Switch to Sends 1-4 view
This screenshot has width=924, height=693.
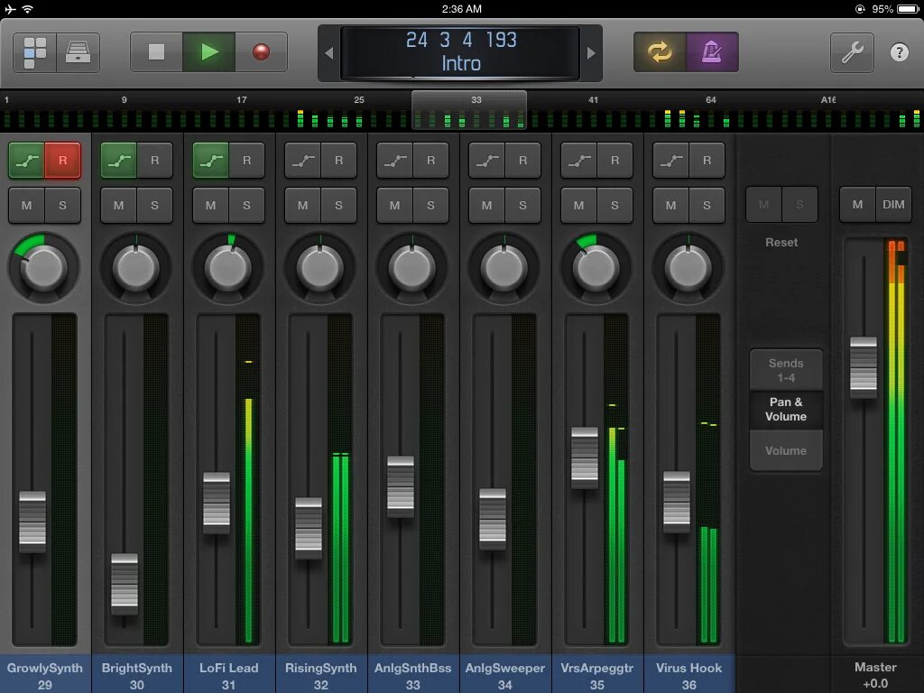coord(786,370)
